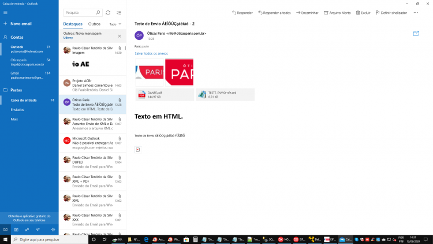This screenshot has width=433, height=244.
Task: Click the three-dots more actions icon
Action: click(416, 13)
